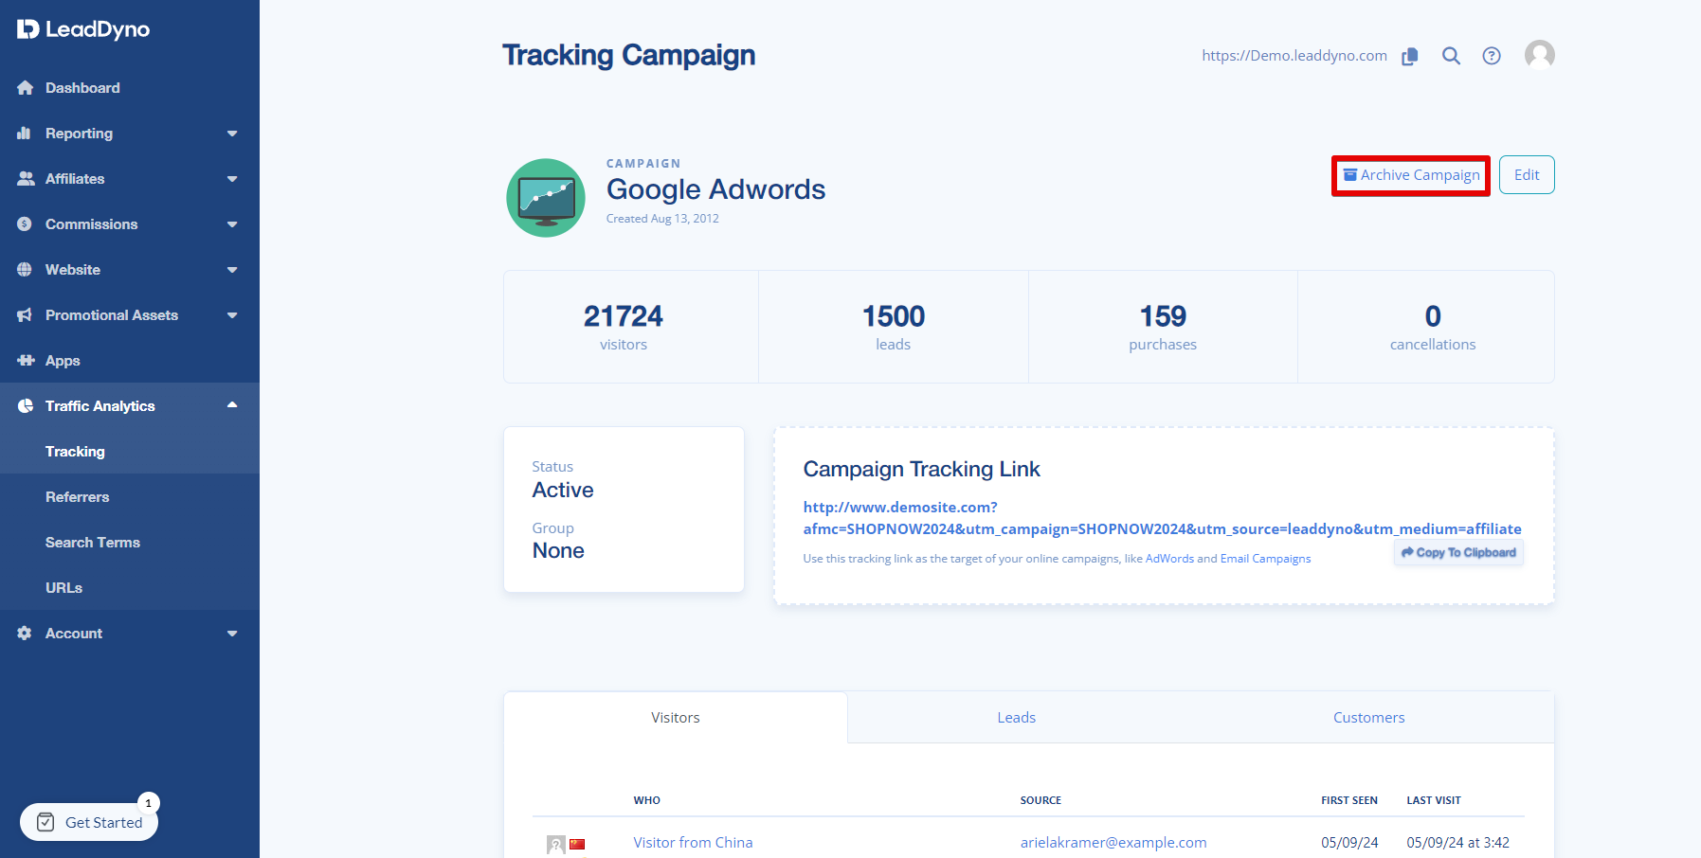The image size is (1701, 858).
Task: Open the Get Started button
Action: click(x=89, y=823)
